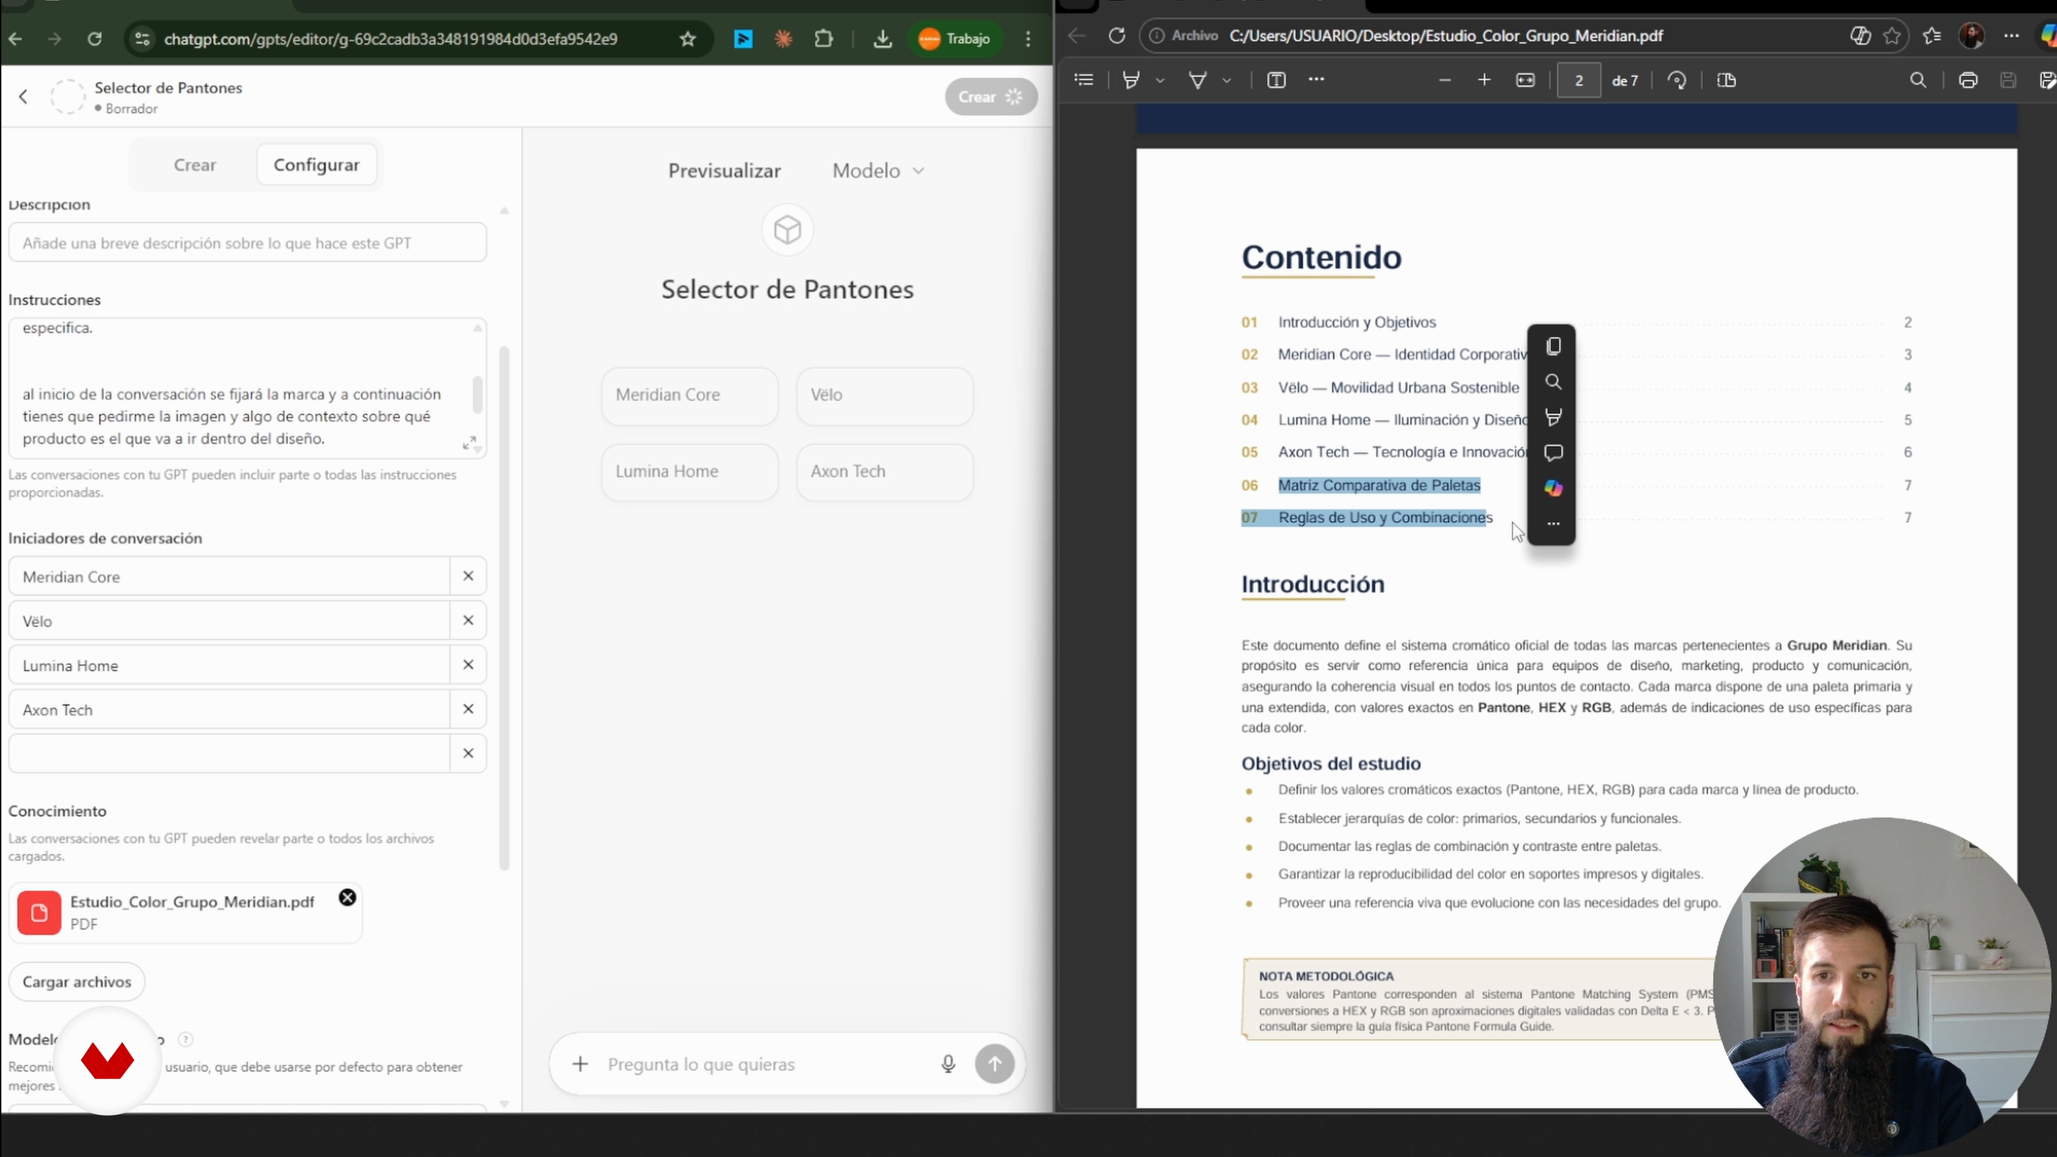Click microphone icon in chat input
The image size is (2057, 1157).
coord(948,1064)
